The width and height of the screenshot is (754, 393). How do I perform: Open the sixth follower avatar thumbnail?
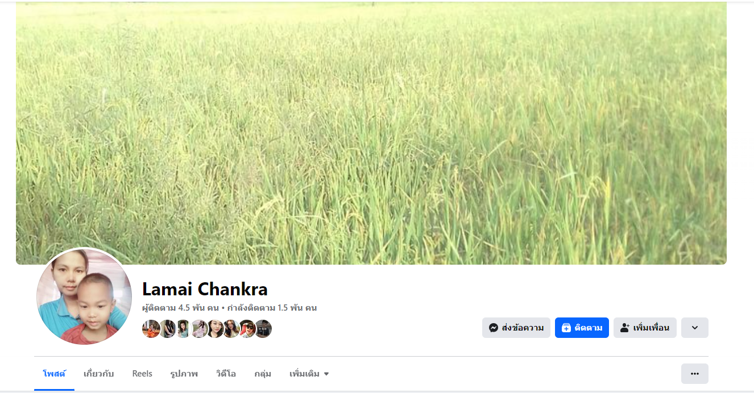coord(231,329)
